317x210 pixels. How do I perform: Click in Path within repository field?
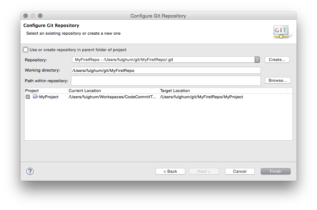[x=166, y=81]
